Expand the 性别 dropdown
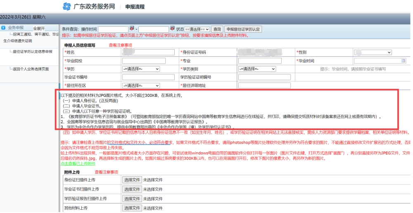413x213 pixels. click(373, 52)
